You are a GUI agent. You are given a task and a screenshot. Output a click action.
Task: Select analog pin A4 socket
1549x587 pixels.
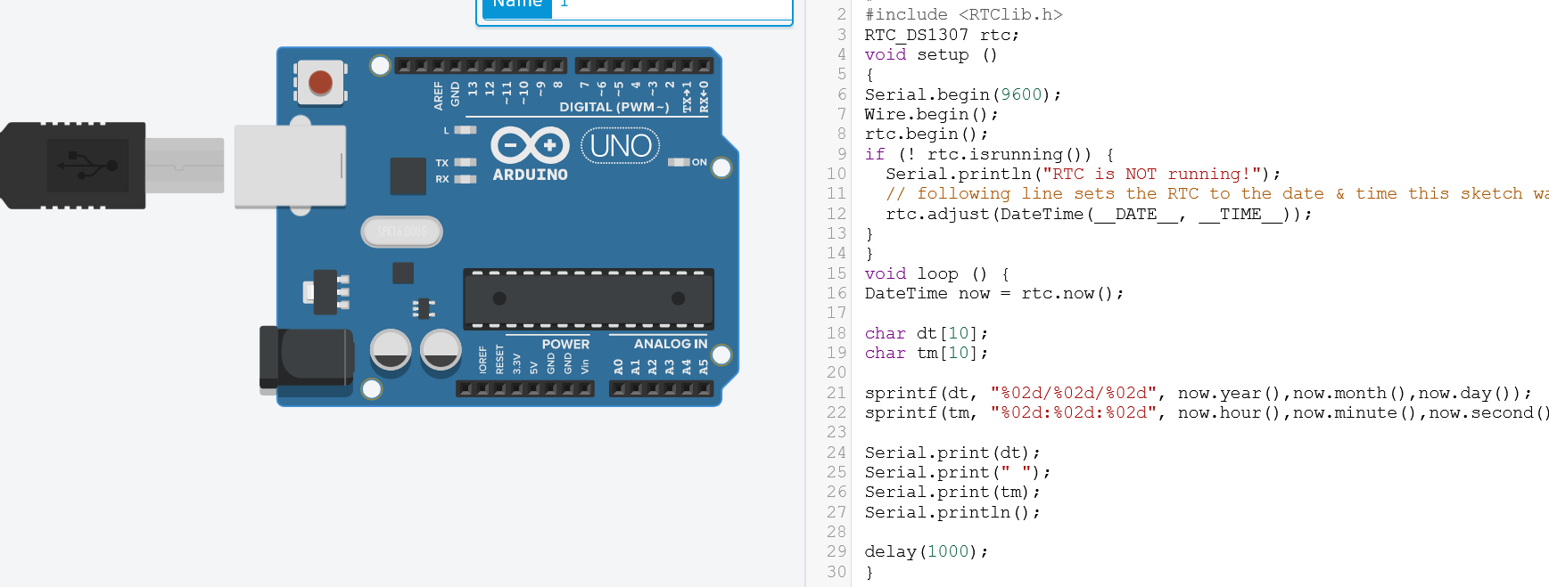point(687,389)
